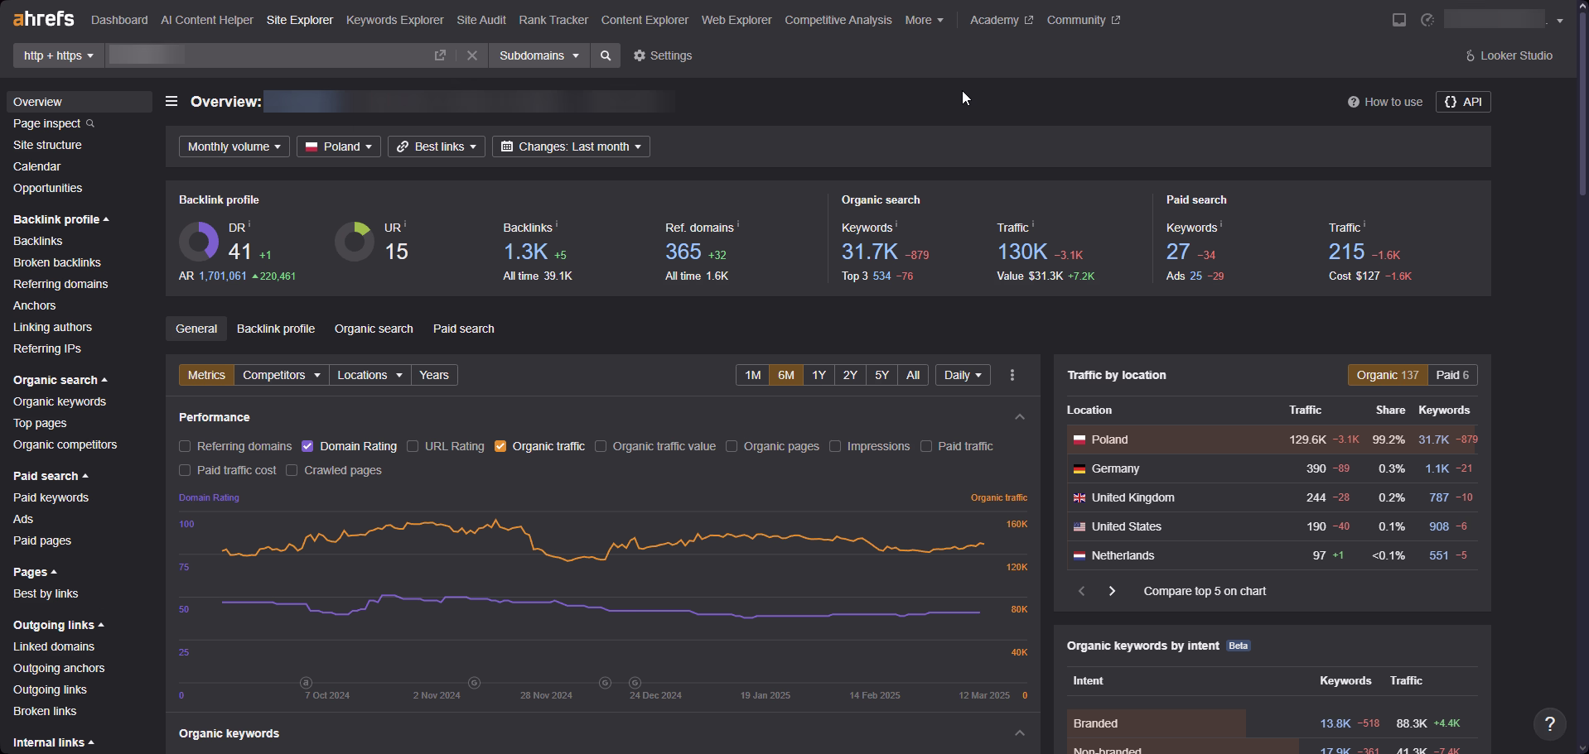Tick the Crawled pages checkbox
Screen dimensions: 1589x754
(292, 470)
